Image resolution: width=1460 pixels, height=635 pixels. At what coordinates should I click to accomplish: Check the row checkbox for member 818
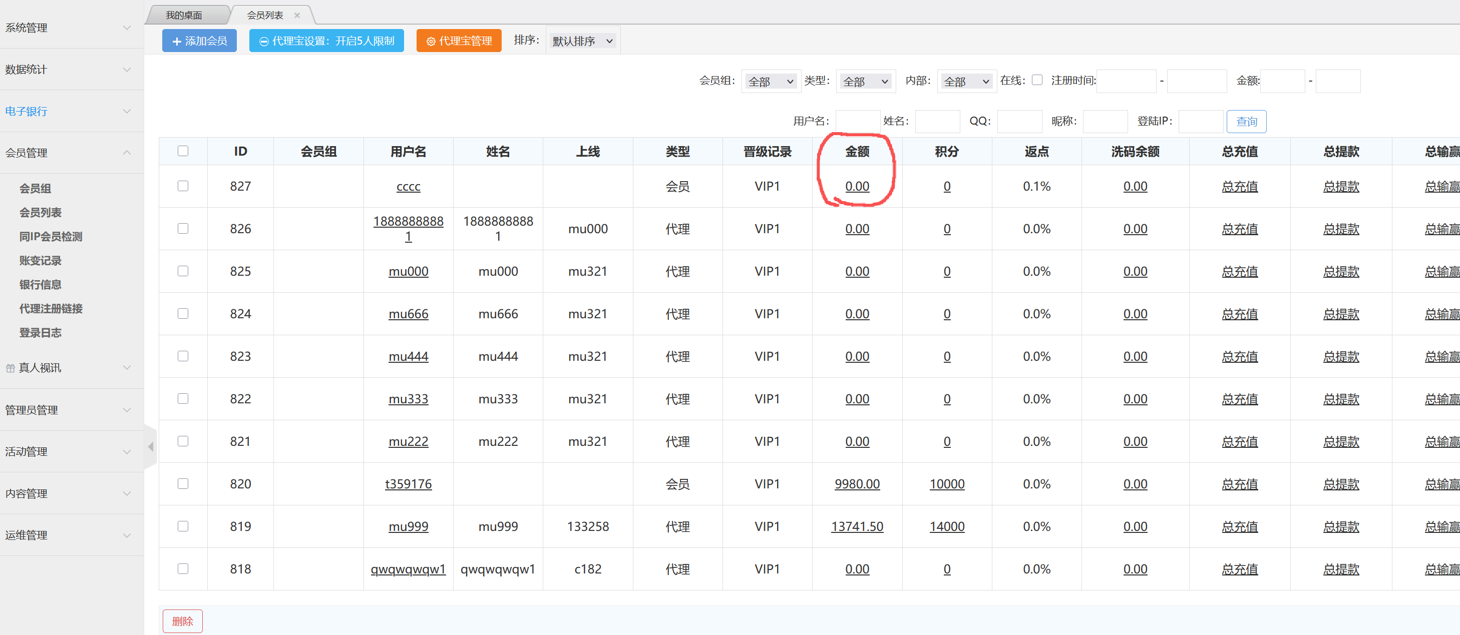(x=182, y=569)
